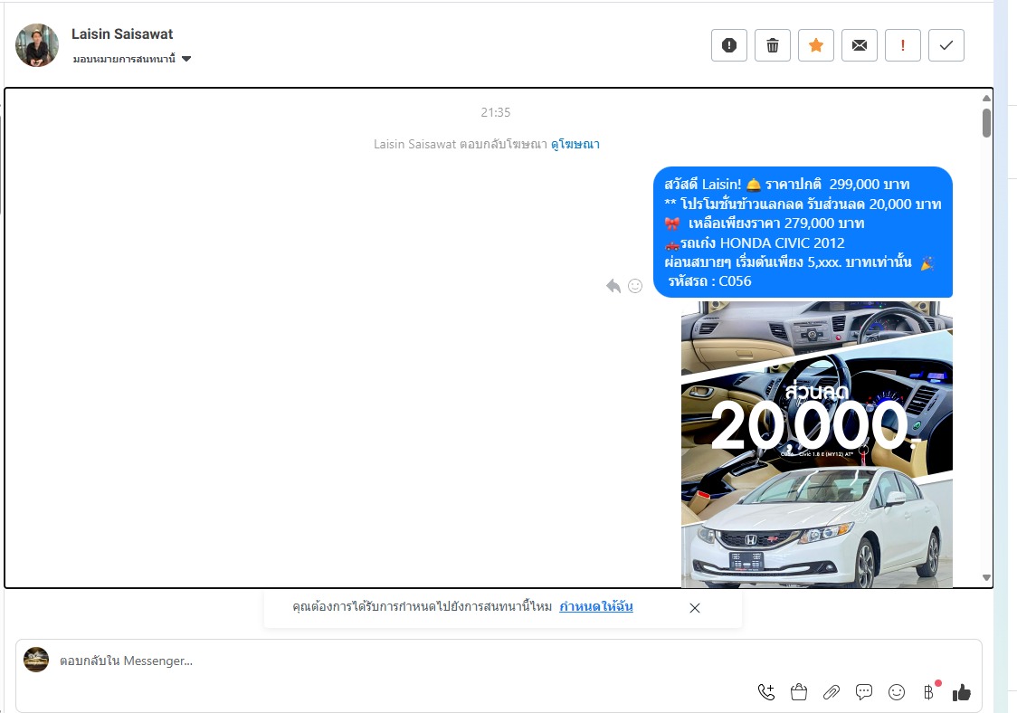The height and width of the screenshot is (713, 1017).
Task: Reply to the message using arrow icon
Action: tap(613, 286)
